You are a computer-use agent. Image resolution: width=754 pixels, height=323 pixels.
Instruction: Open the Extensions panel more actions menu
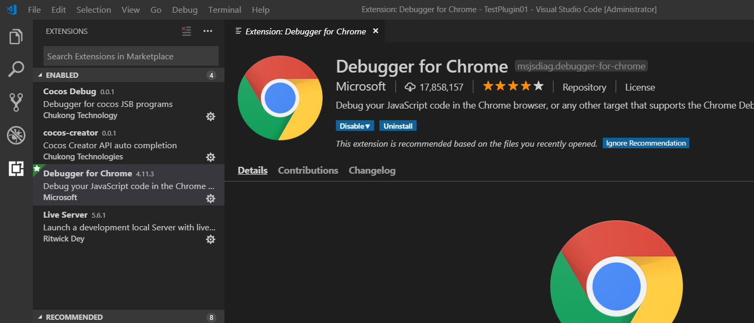[207, 31]
